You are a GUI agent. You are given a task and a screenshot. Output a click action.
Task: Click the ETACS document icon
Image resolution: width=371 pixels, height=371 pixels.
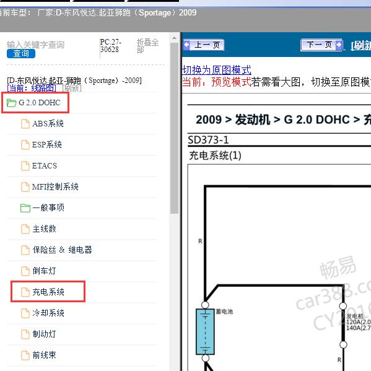[25, 166]
